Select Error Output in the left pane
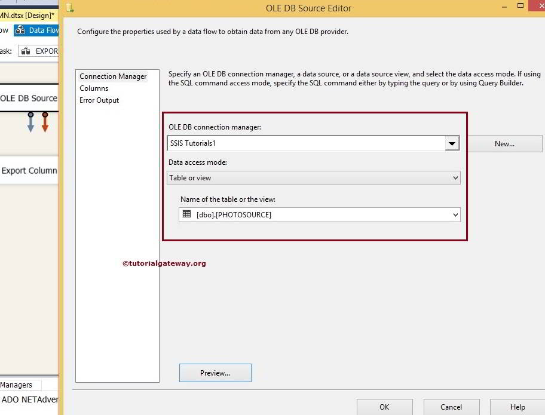545x415 pixels. click(99, 100)
